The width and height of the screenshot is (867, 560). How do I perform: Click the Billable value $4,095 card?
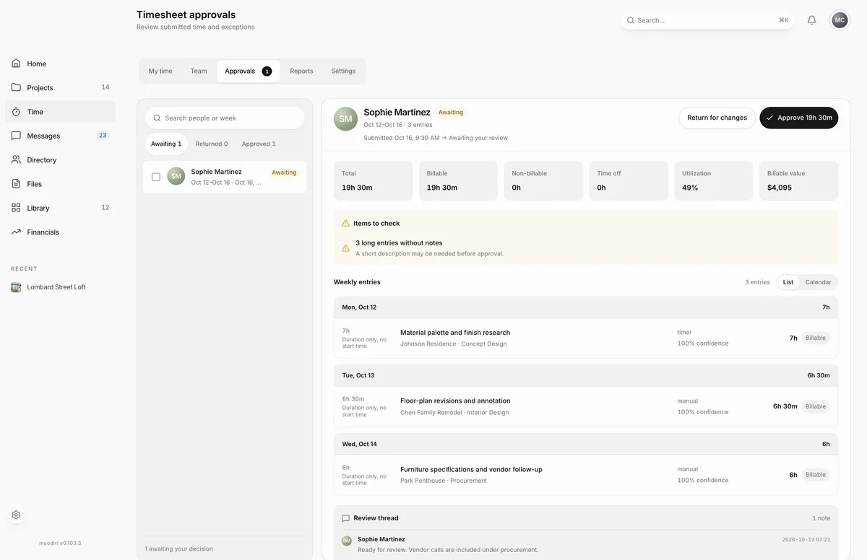pyautogui.click(x=799, y=180)
